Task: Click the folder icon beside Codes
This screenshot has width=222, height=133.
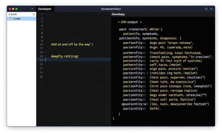Action: coord(11,19)
